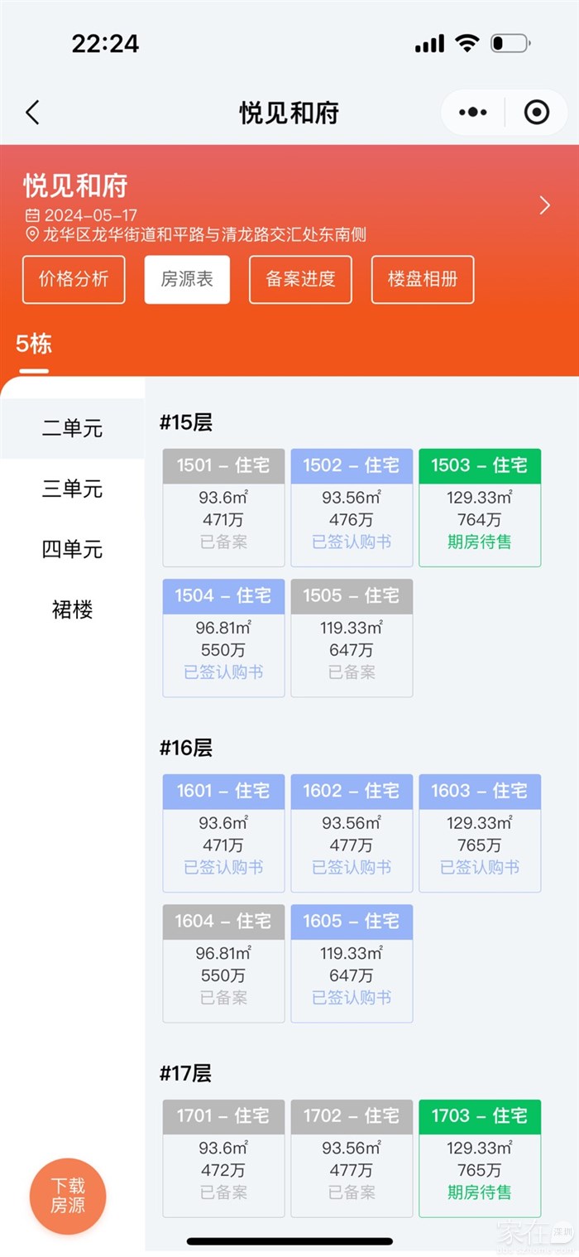Expand project details with right chevron
579x1257 pixels.
click(544, 205)
